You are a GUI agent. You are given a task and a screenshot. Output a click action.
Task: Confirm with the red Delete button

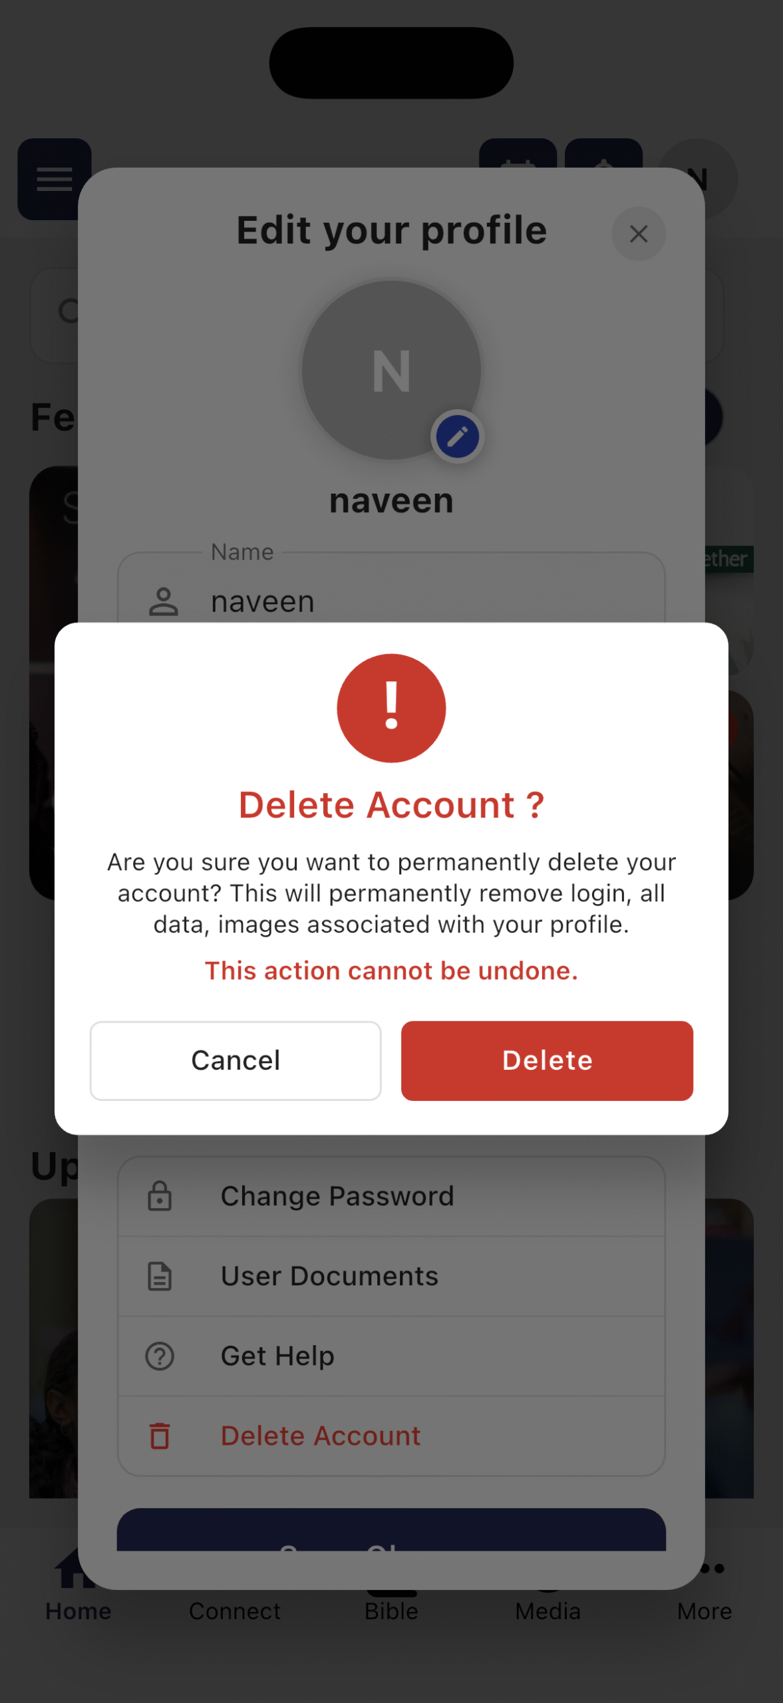(x=547, y=1060)
